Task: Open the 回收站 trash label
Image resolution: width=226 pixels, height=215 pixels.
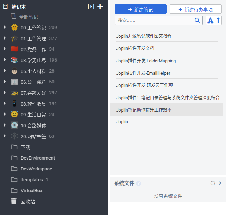Action: 28,202
